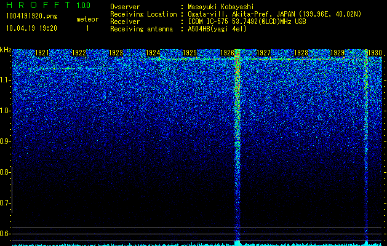Click the Receiver label
The width and height of the screenshot is (387, 246).
coord(125,22)
